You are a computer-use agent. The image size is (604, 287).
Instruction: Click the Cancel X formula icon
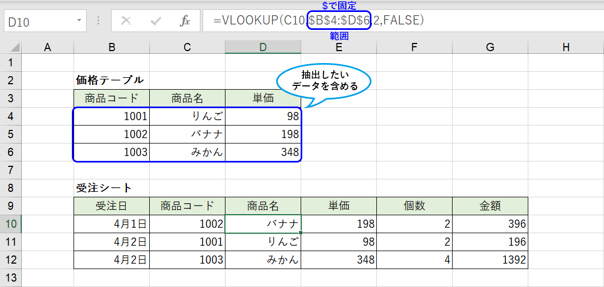(126, 21)
